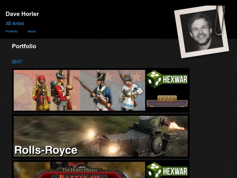Open the Rolls-Royce armoured car banner
The height and width of the screenshot is (178, 237).
pos(101,136)
